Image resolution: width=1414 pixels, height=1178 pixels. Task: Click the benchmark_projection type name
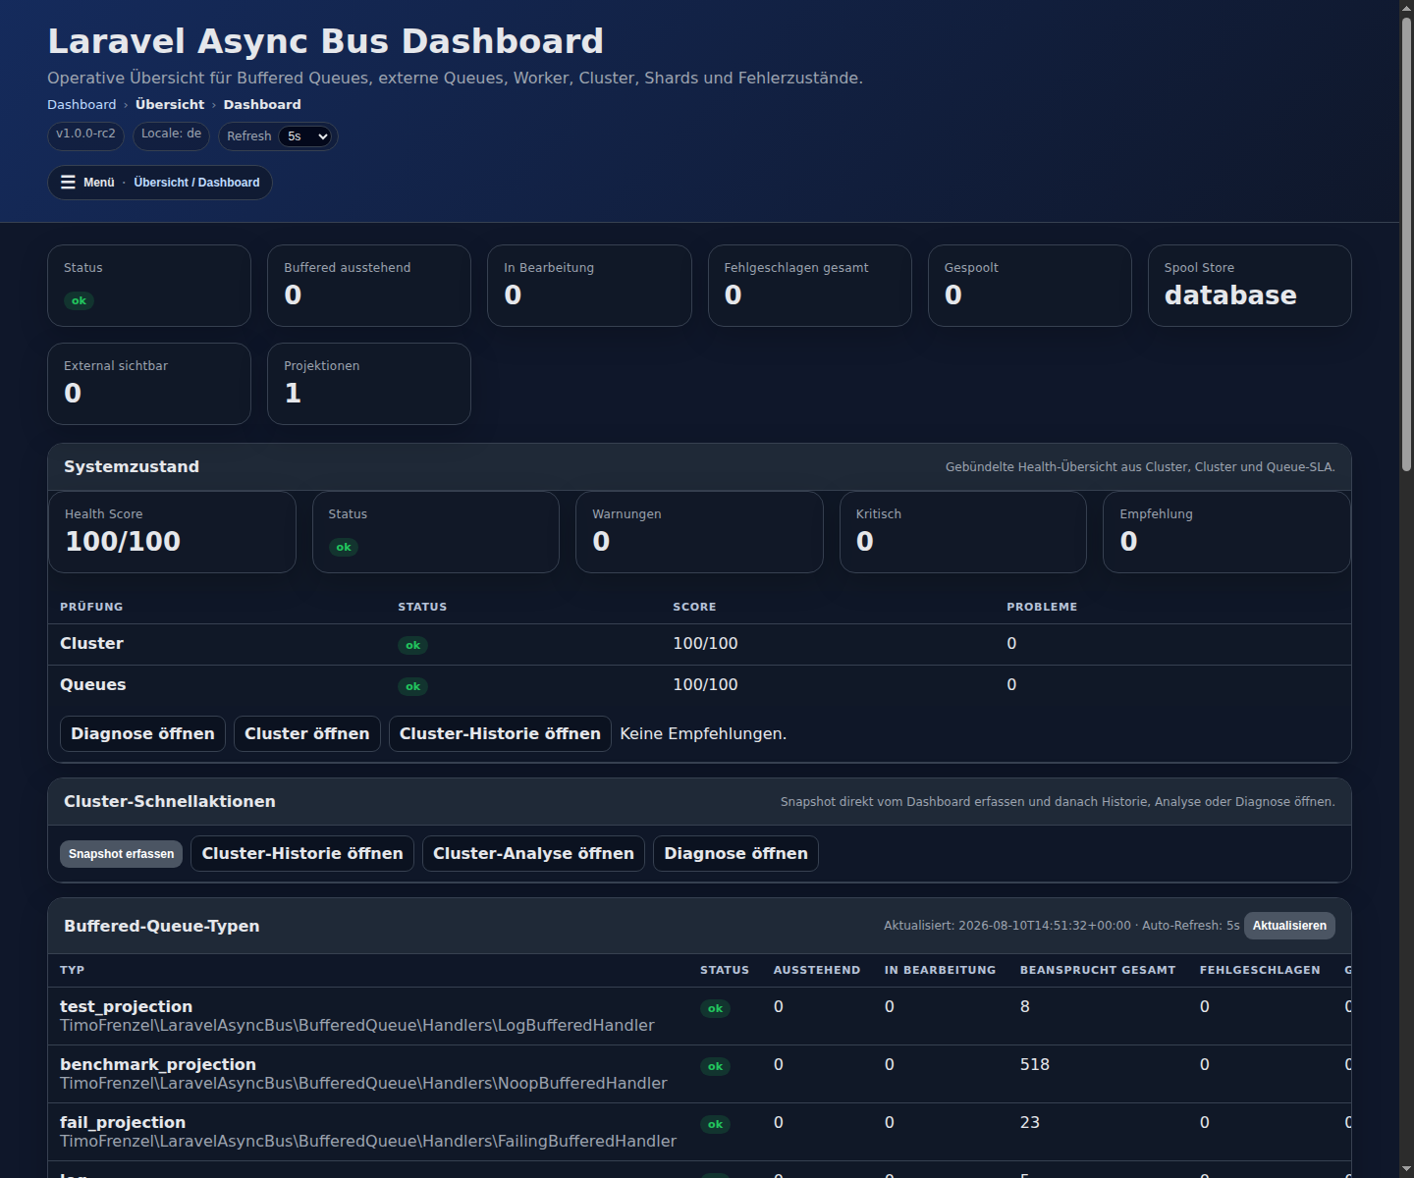(x=158, y=1065)
